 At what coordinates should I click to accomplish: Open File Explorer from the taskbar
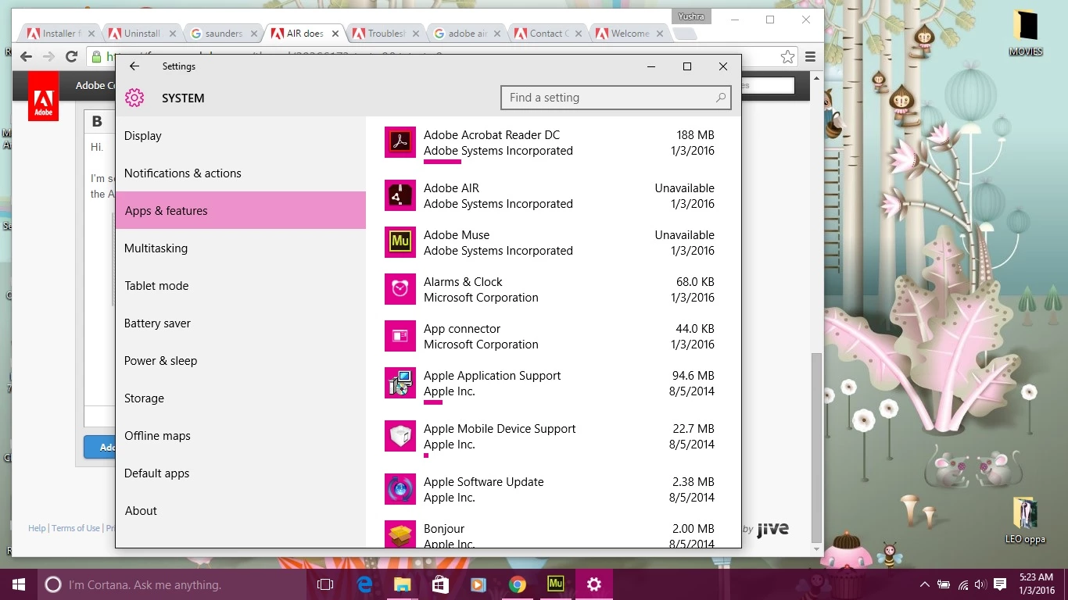(x=403, y=584)
